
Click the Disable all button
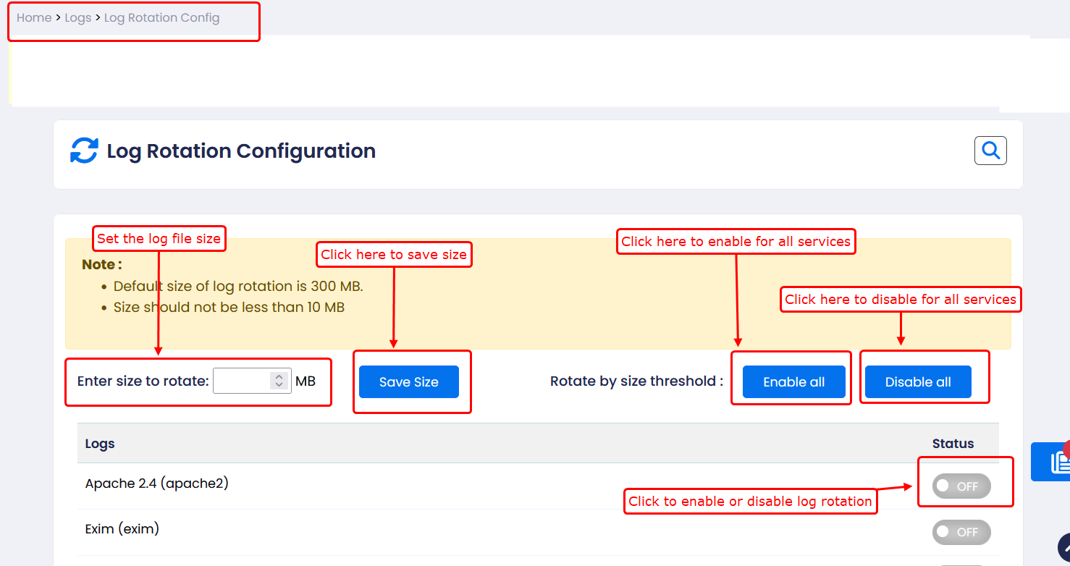pyautogui.click(x=918, y=382)
